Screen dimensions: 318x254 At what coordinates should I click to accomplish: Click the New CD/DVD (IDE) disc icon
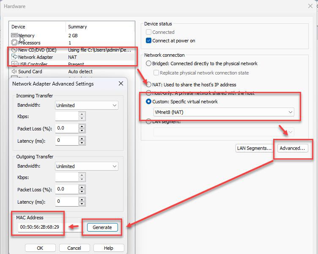coord(14,50)
